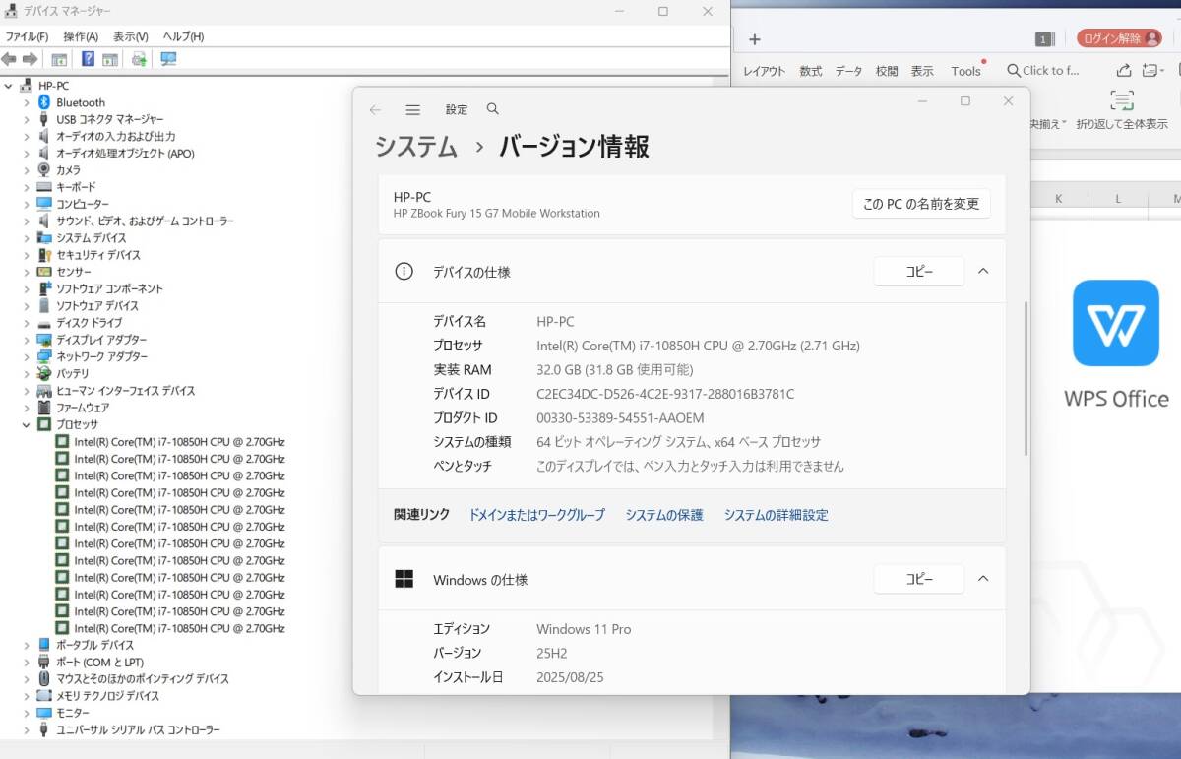Collapse the プロセッサ node in device tree
The height and width of the screenshot is (759, 1181).
[x=27, y=424]
